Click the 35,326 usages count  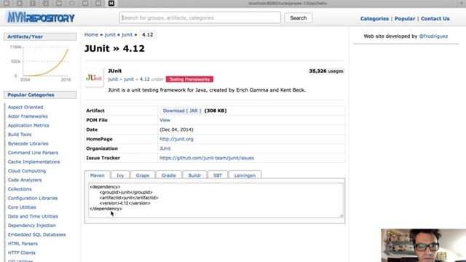tap(326, 71)
